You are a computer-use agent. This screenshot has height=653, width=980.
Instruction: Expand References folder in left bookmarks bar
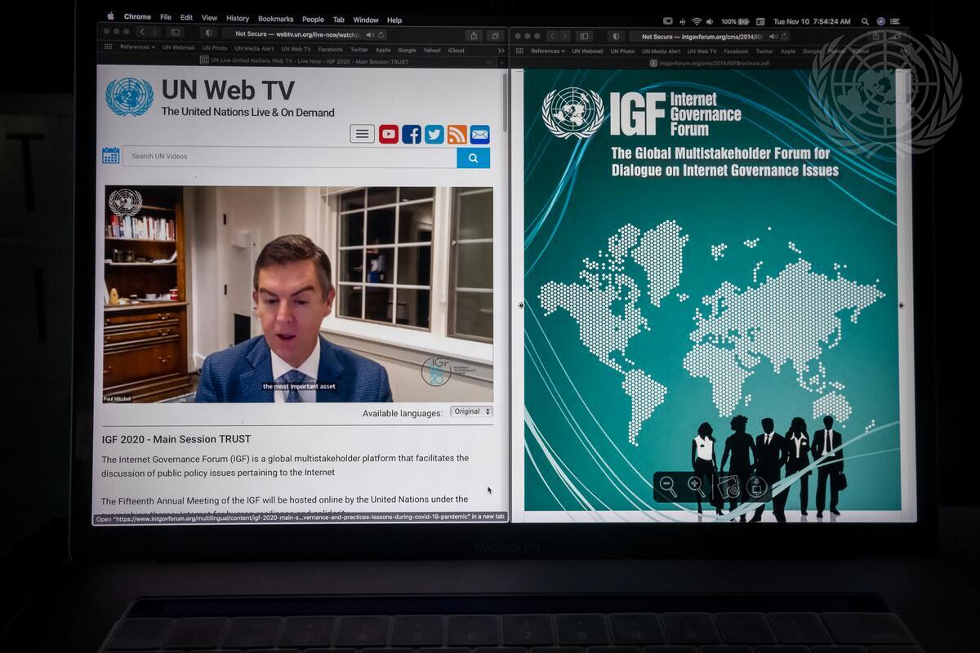[x=137, y=48]
